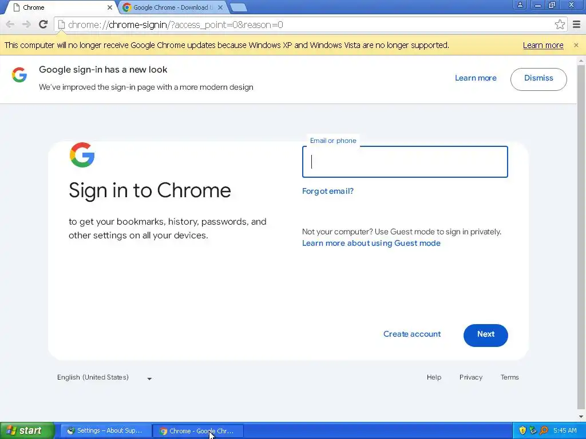This screenshot has width=586, height=439.
Task: Open the Terms link in the footer
Action: click(x=509, y=377)
